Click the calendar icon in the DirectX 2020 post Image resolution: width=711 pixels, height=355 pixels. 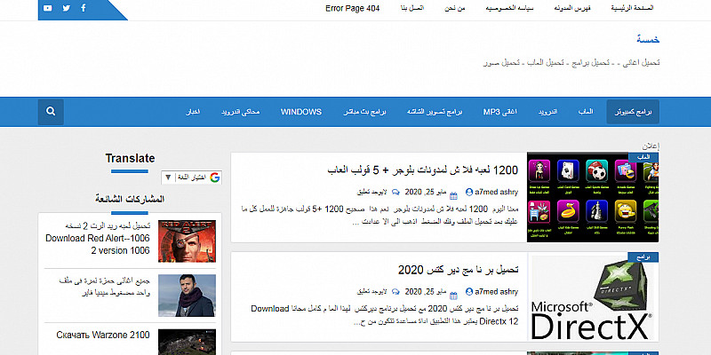point(454,296)
